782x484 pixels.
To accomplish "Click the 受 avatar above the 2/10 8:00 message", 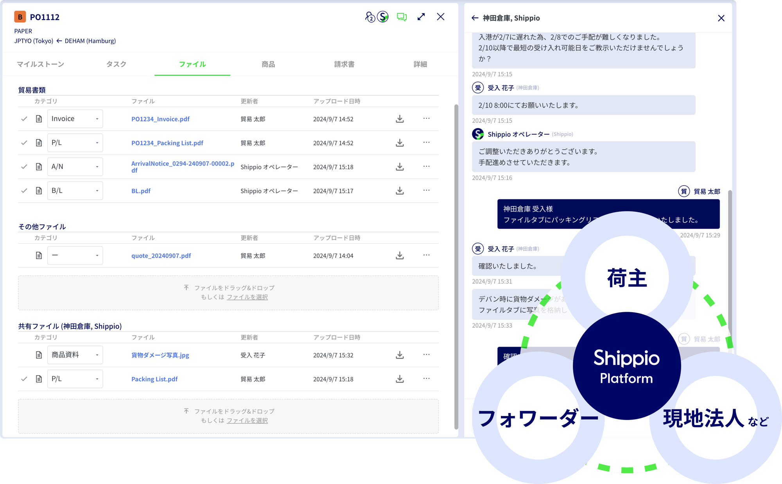I will pos(478,88).
